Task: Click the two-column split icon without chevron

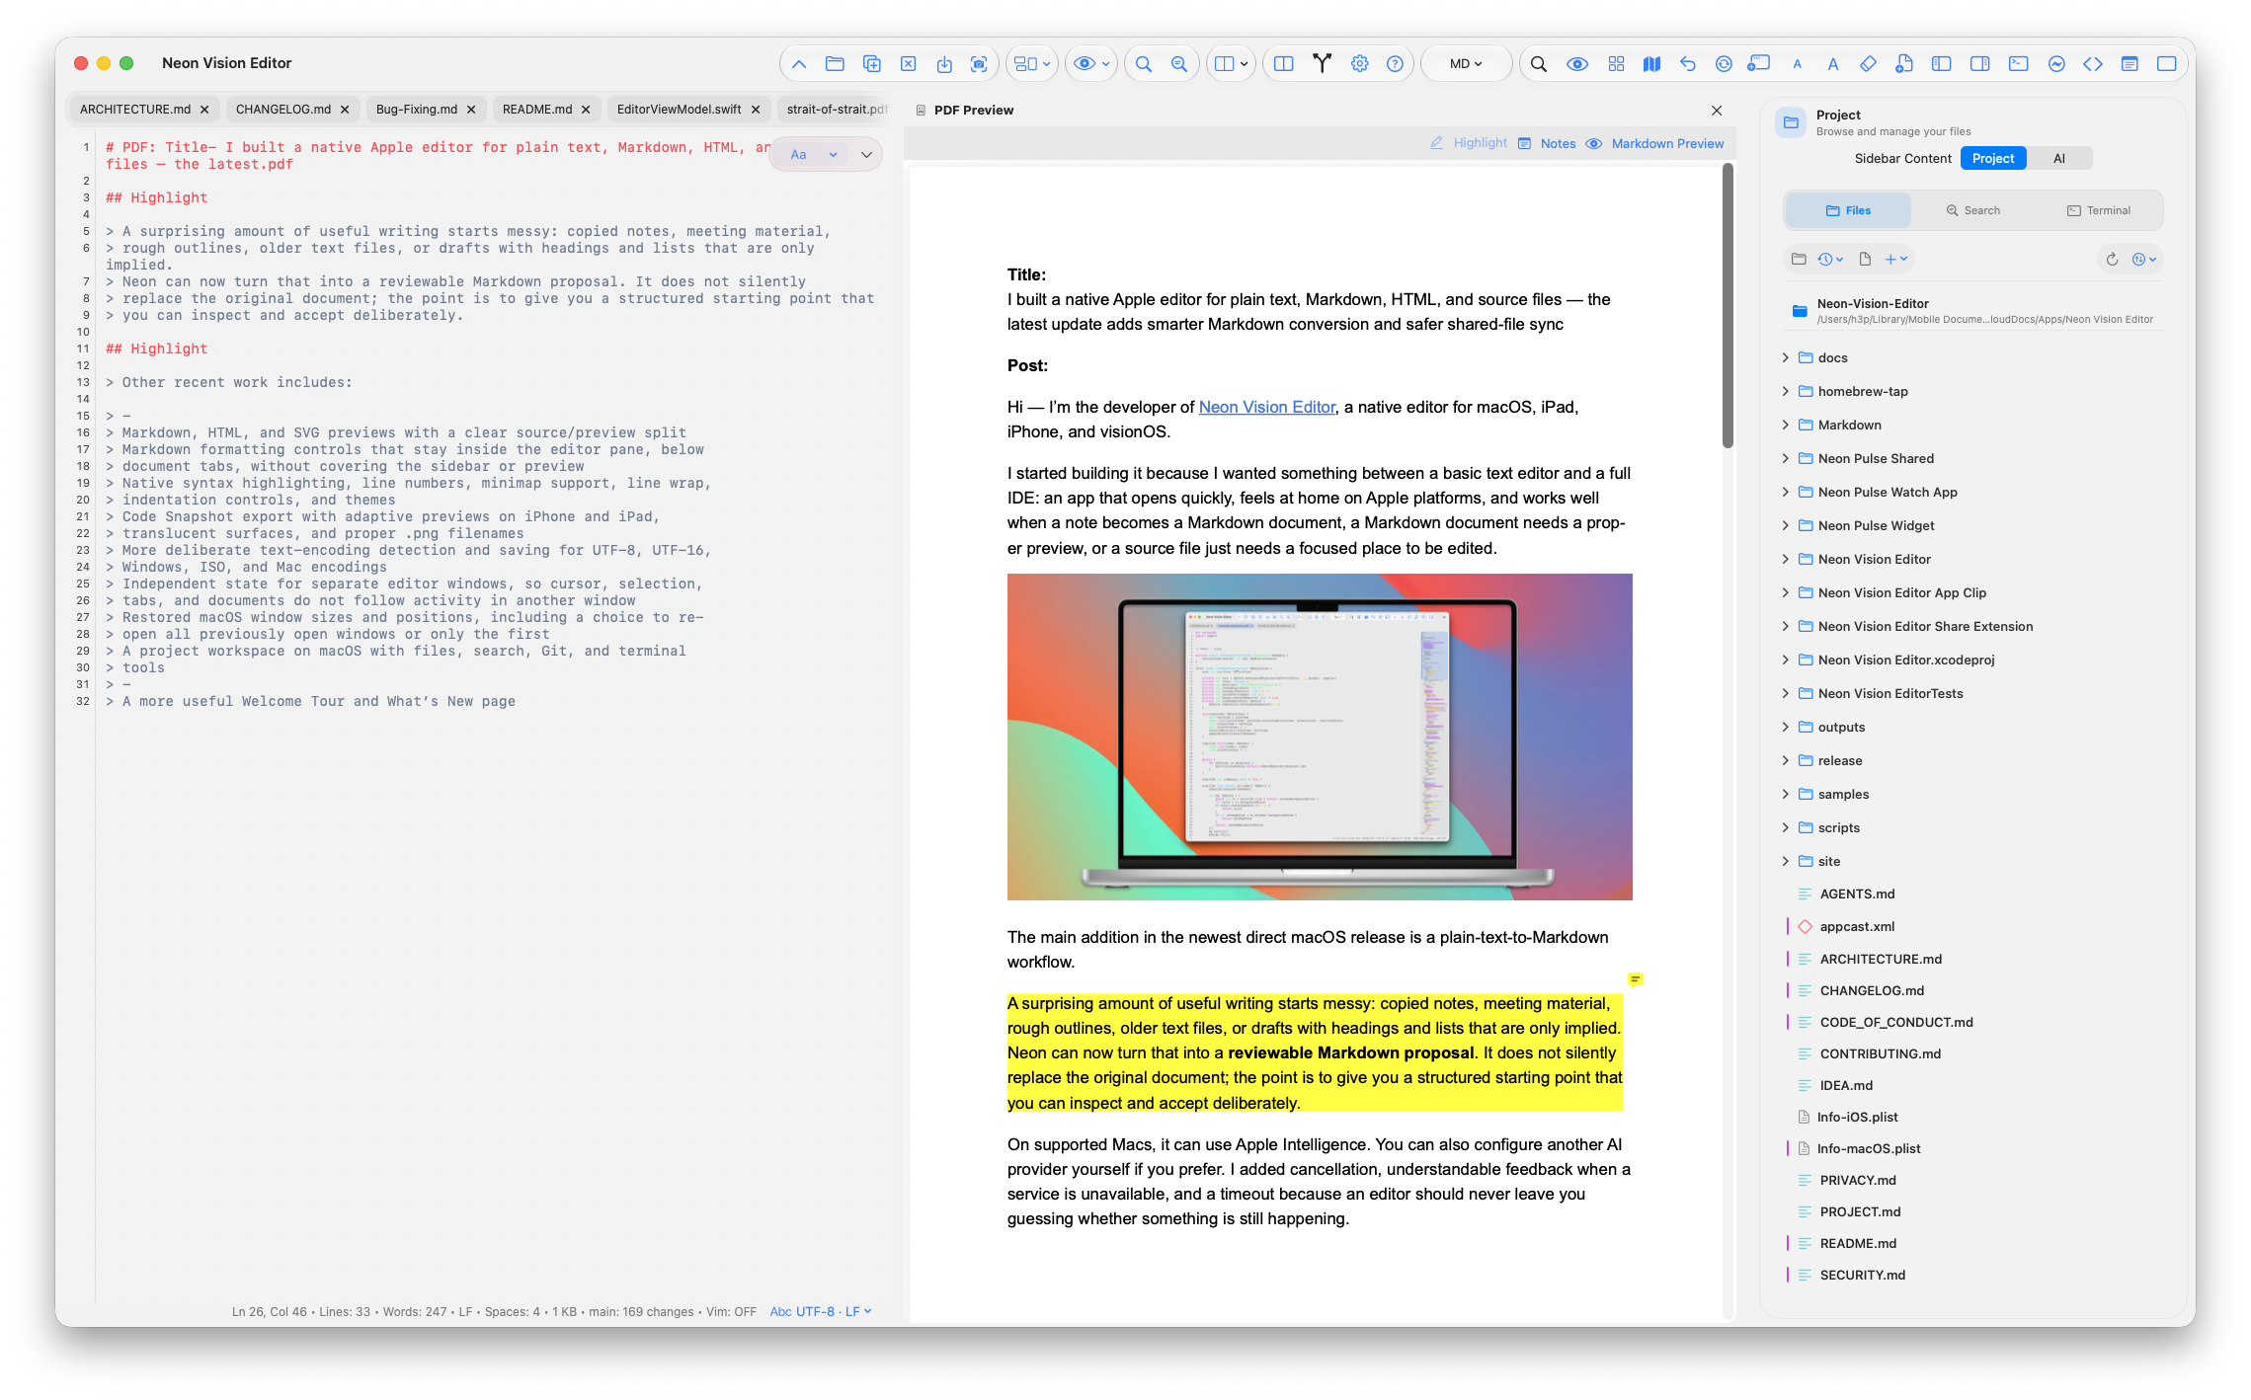Action: click(1284, 64)
